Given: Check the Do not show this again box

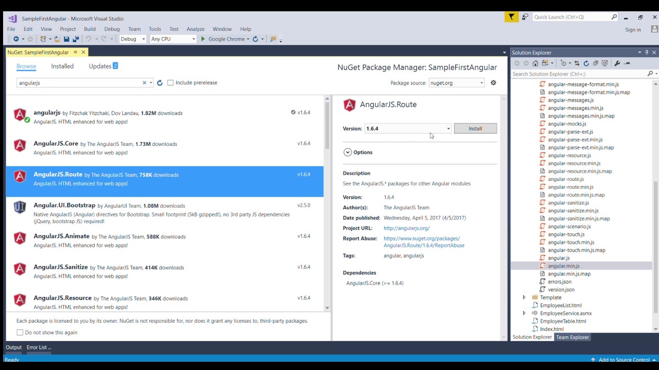Looking at the screenshot, I should [20, 332].
